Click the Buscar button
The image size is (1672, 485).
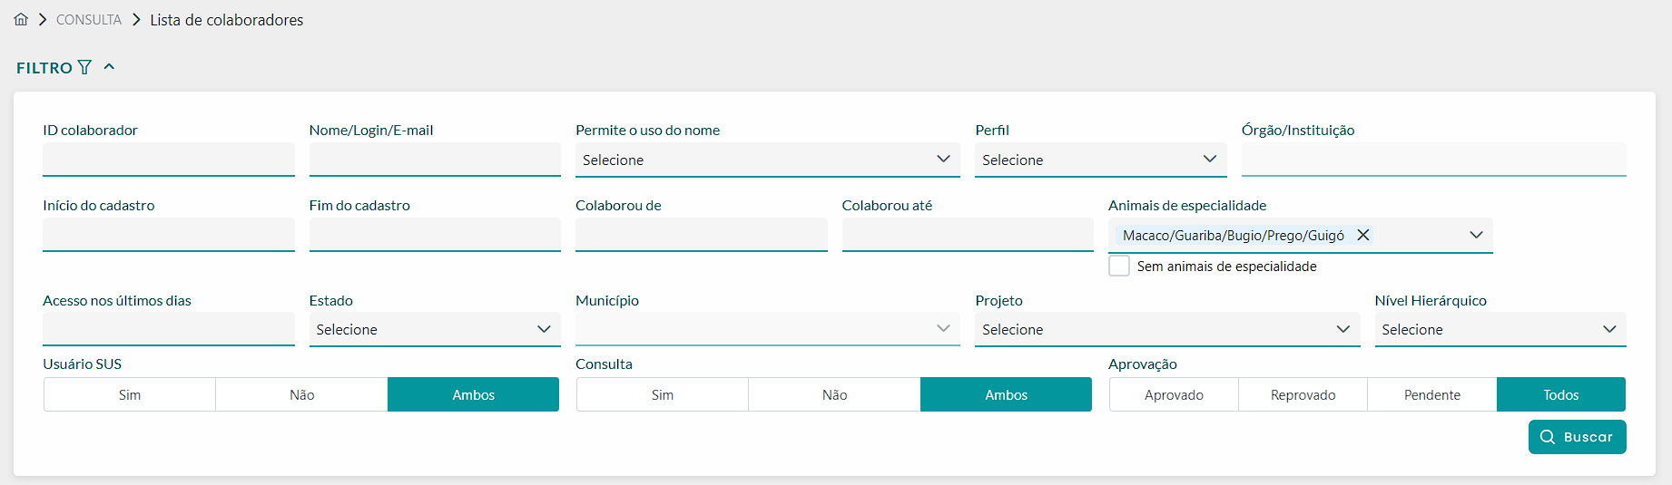click(x=1577, y=437)
